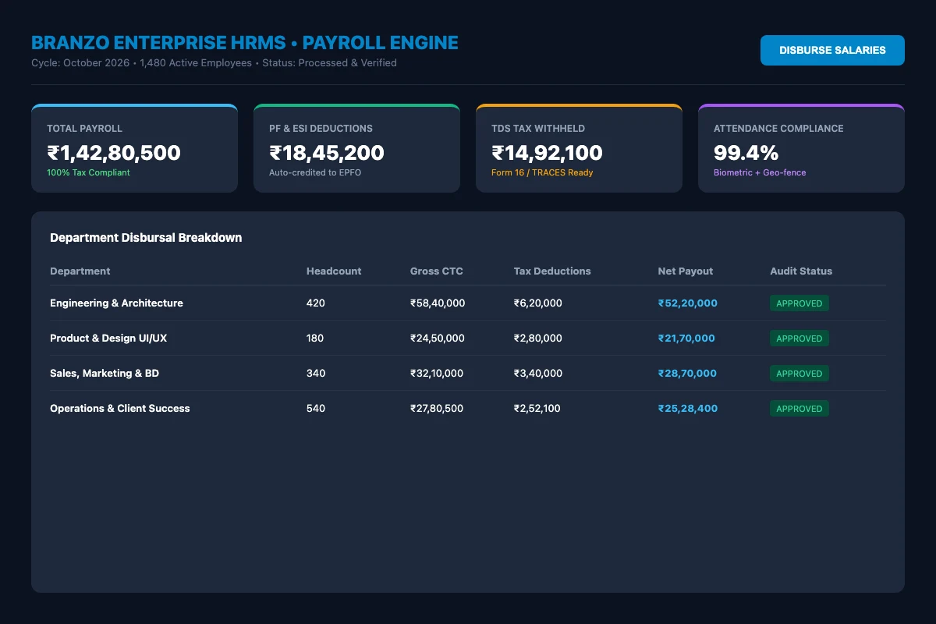The image size is (936, 624).
Task: Click Operations gross CTC ₹27,80,500
Action: tap(437, 408)
